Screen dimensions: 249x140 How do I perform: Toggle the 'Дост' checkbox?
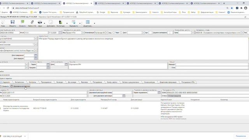tap(121, 33)
